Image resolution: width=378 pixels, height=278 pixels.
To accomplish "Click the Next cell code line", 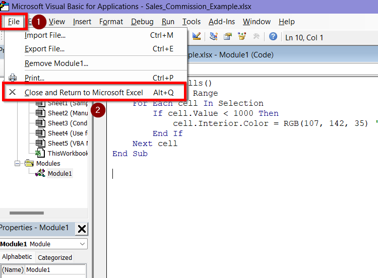I will 155,144.
